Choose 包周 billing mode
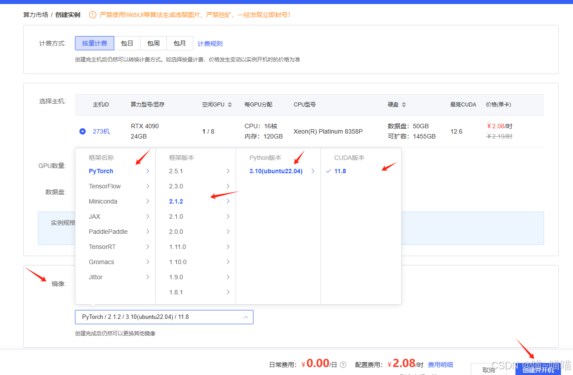This screenshot has width=573, height=375. coord(154,43)
